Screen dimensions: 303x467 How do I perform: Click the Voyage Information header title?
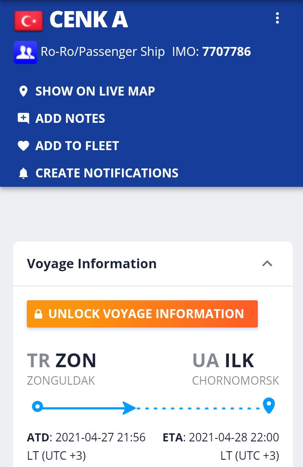tap(92, 264)
